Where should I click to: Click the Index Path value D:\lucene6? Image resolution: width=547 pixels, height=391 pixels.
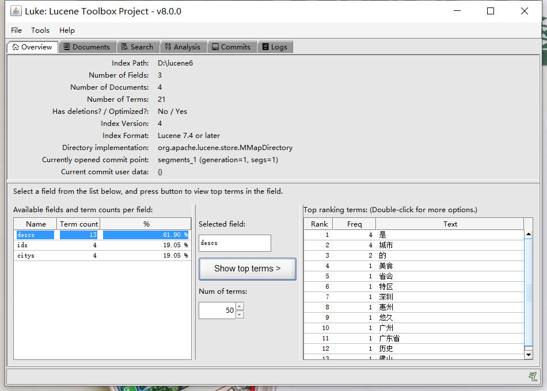pos(175,63)
